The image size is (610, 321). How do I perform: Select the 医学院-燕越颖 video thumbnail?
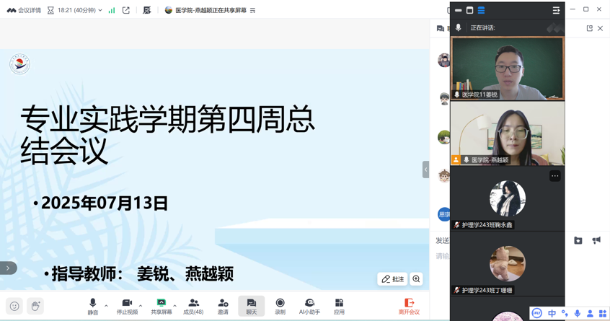508,133
